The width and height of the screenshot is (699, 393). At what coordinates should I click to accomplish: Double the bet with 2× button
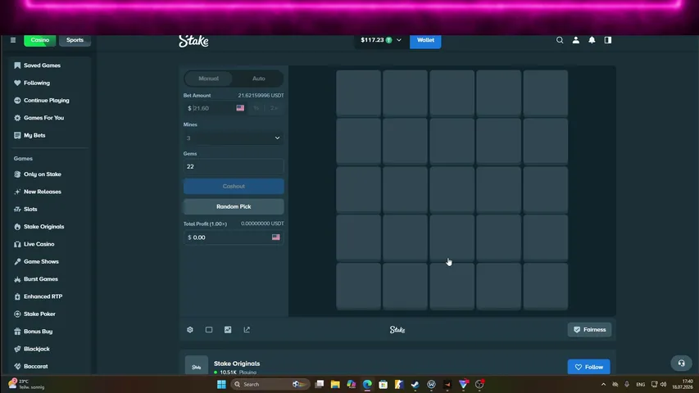[274, 108]
